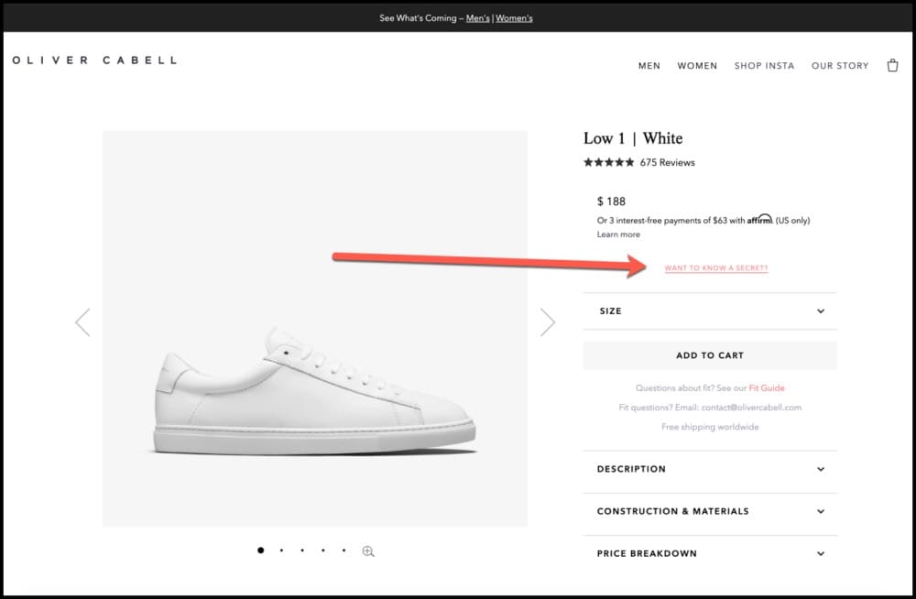Select the second carousel dot
This screenshot has height=599, width=916.
(x=281, y=550)
